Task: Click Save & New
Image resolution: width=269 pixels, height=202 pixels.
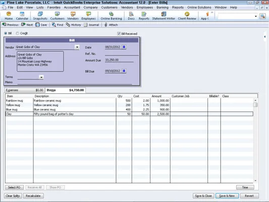Action: click(x=227, y=195)
